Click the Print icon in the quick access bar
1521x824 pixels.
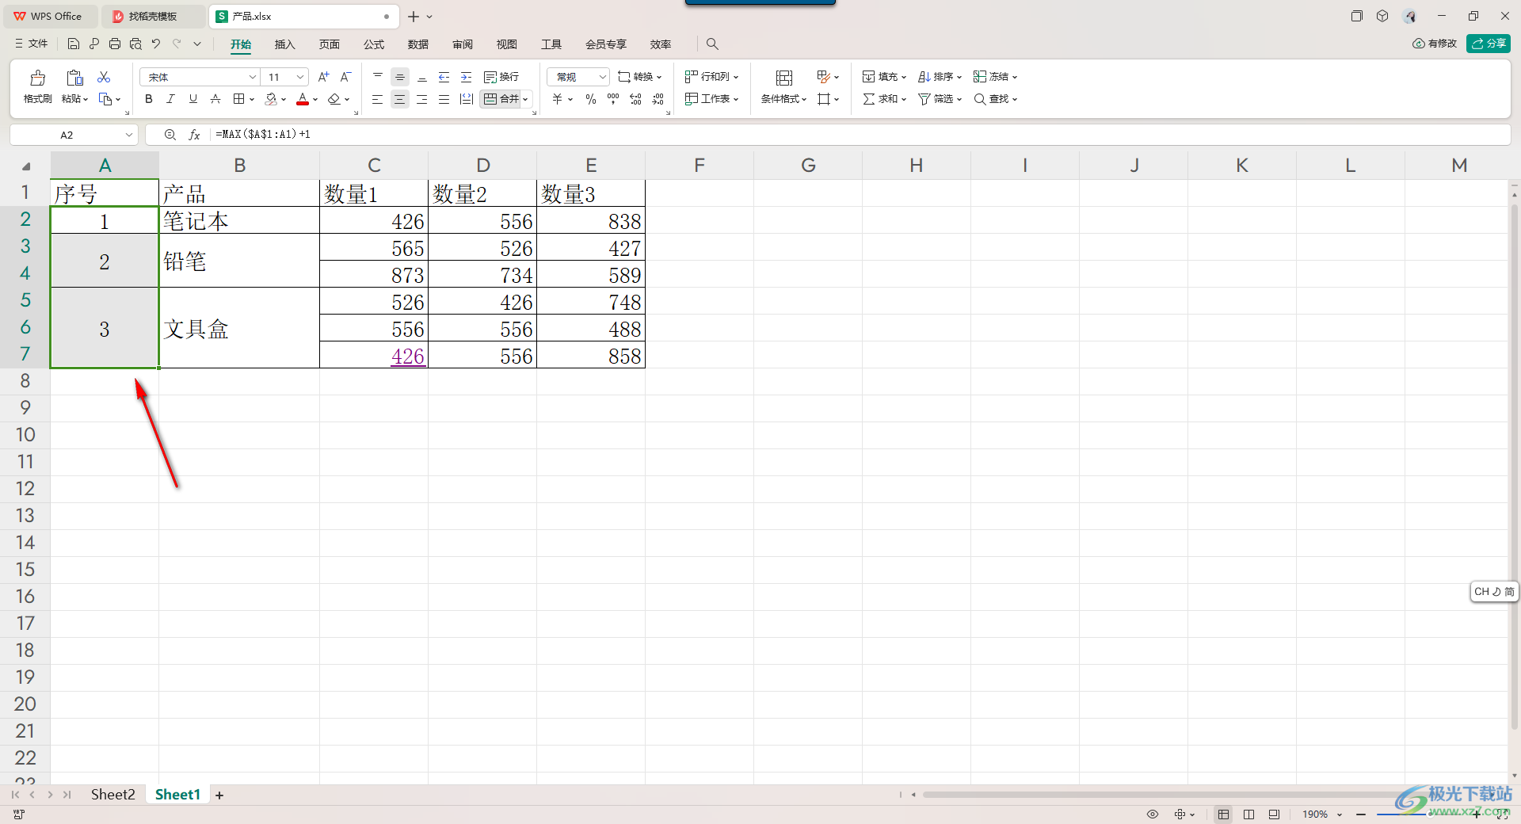115,44
